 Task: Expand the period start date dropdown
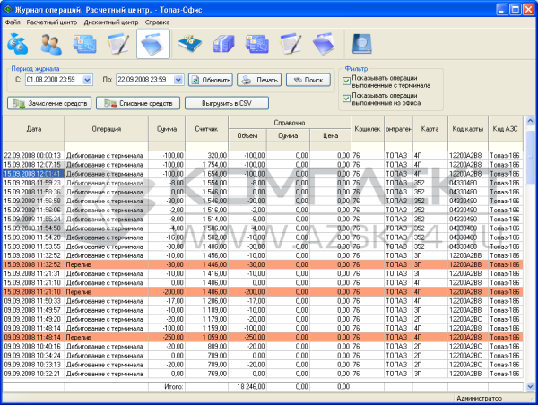click(87, 80)
